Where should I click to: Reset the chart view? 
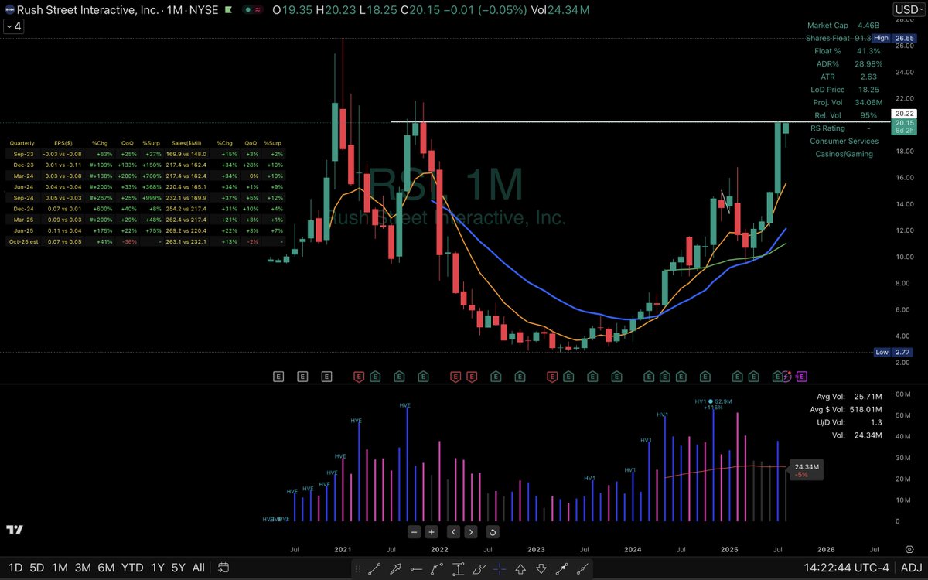point(492,532)
